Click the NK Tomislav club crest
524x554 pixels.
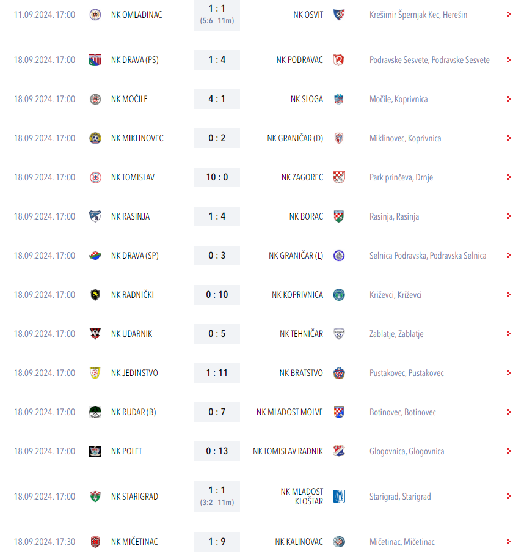[x=95, y=177]
